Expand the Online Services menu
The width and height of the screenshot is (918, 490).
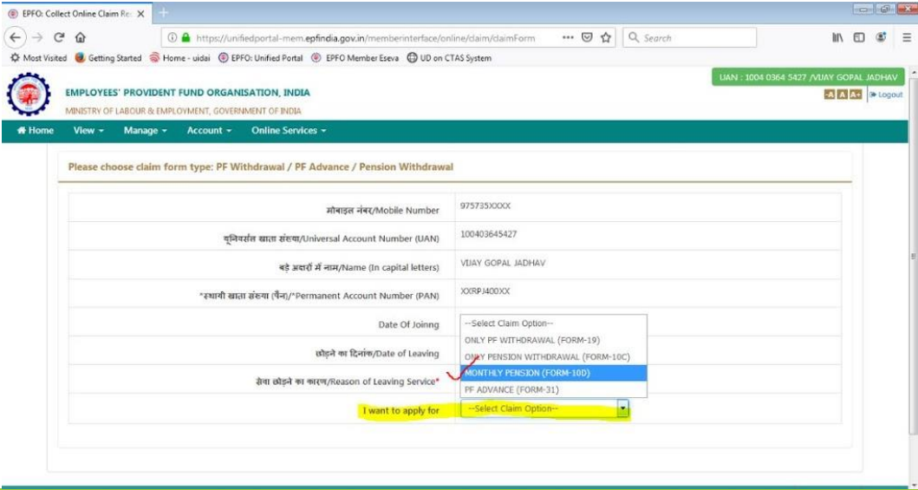pos(289,131)
